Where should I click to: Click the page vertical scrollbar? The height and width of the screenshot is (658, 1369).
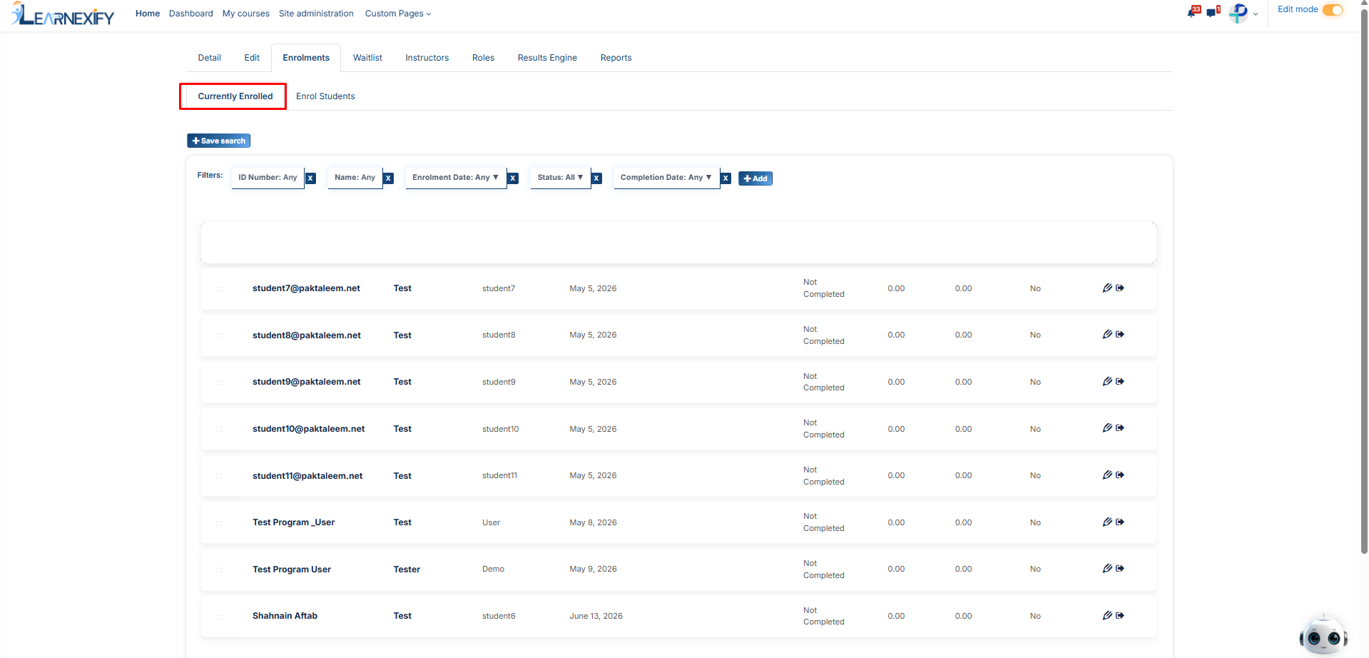(x=1364, y=282)
